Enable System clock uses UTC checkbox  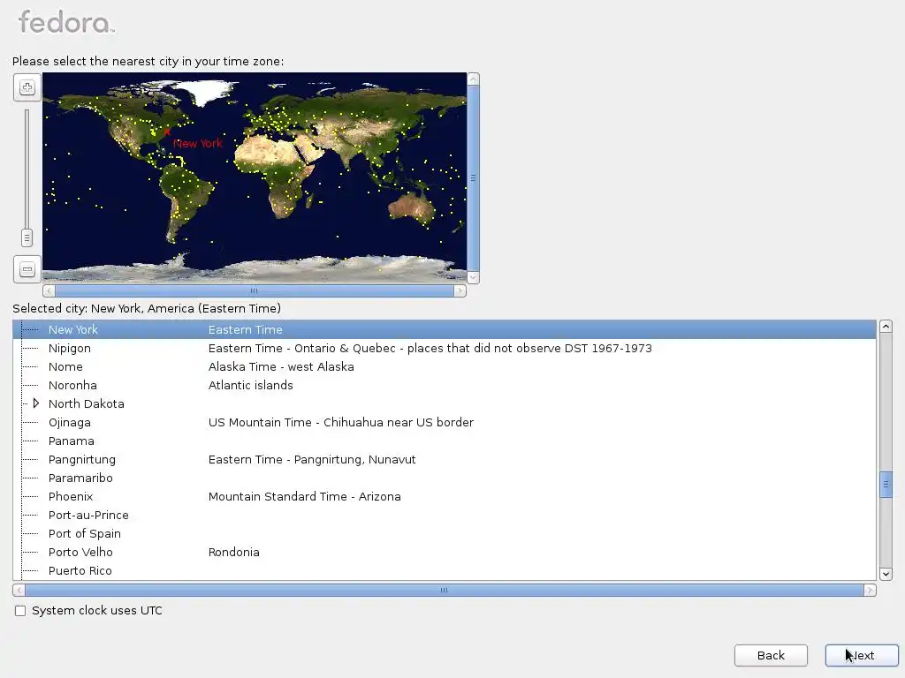(x=20, y=611)
